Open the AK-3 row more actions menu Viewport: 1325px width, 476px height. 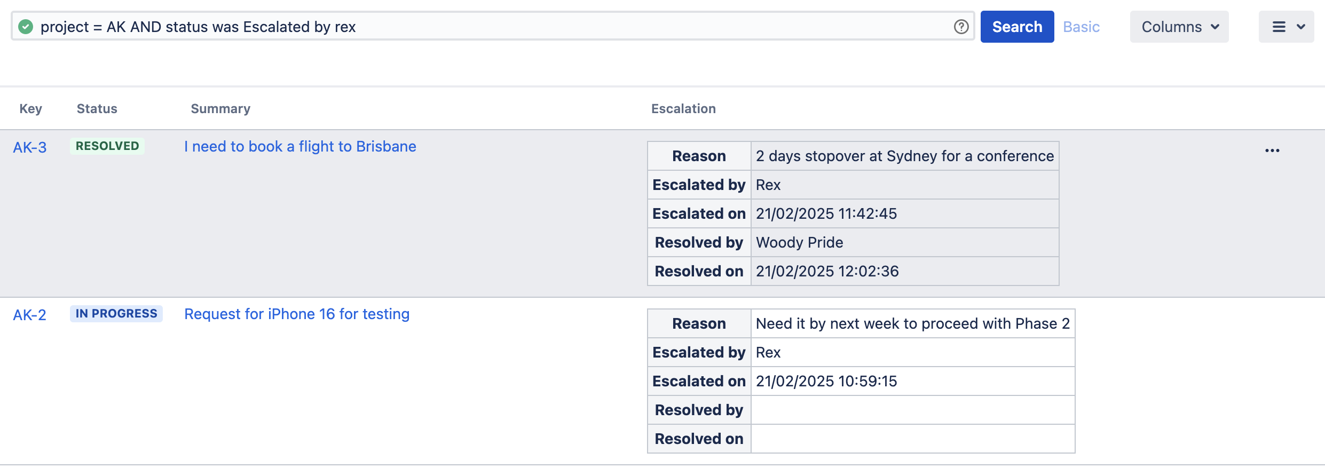(x=1272, y=150)
